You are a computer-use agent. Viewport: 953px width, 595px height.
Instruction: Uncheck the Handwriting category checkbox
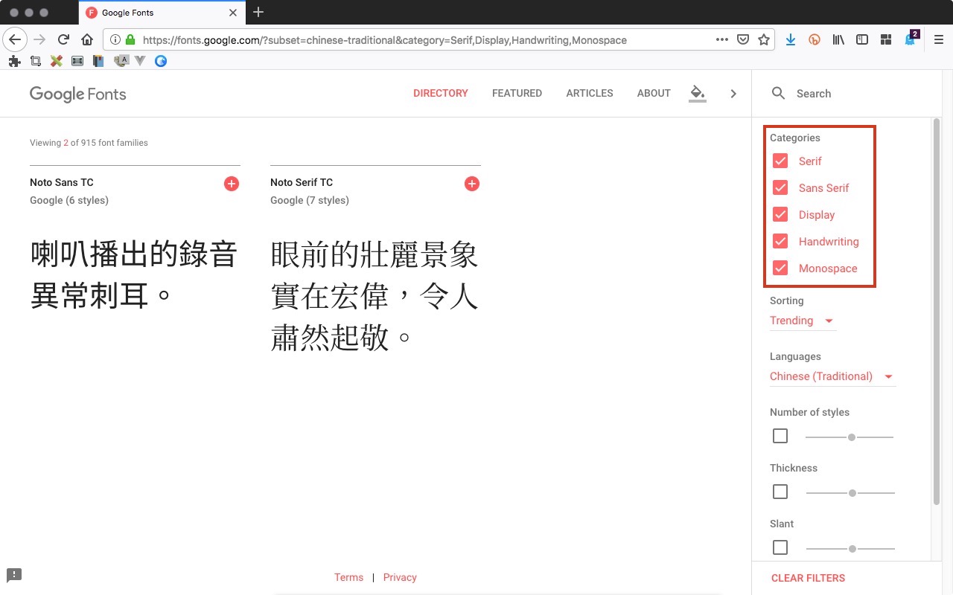point(780,241)
